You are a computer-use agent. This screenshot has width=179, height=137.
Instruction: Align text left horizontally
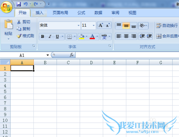119,36
